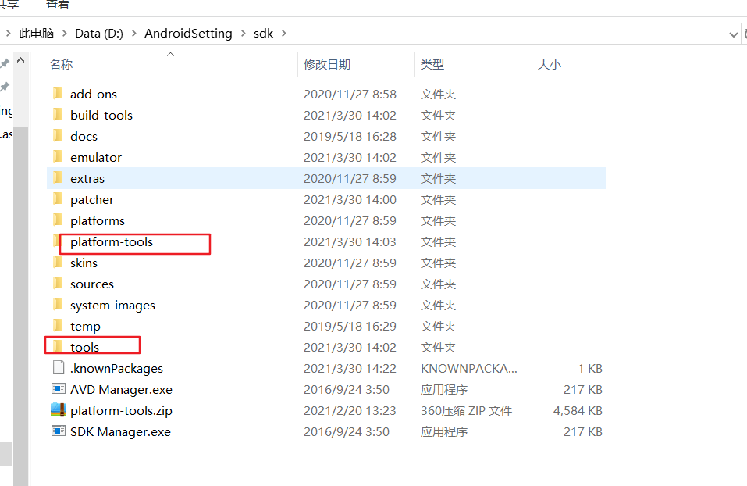Open SDK Manager.exe
This screenshot has width=747, height=486.
point(111,431)
